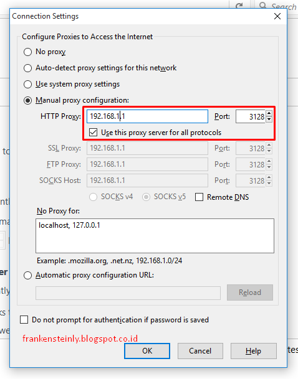Close the Connection Settings dialog
This screenshot has height=379, width=298.
coord(277,16)
